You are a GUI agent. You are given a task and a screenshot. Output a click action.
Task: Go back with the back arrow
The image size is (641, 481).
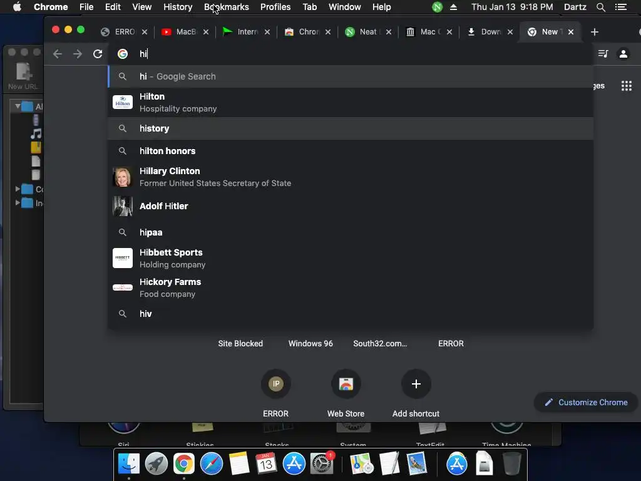pos(57,54)
